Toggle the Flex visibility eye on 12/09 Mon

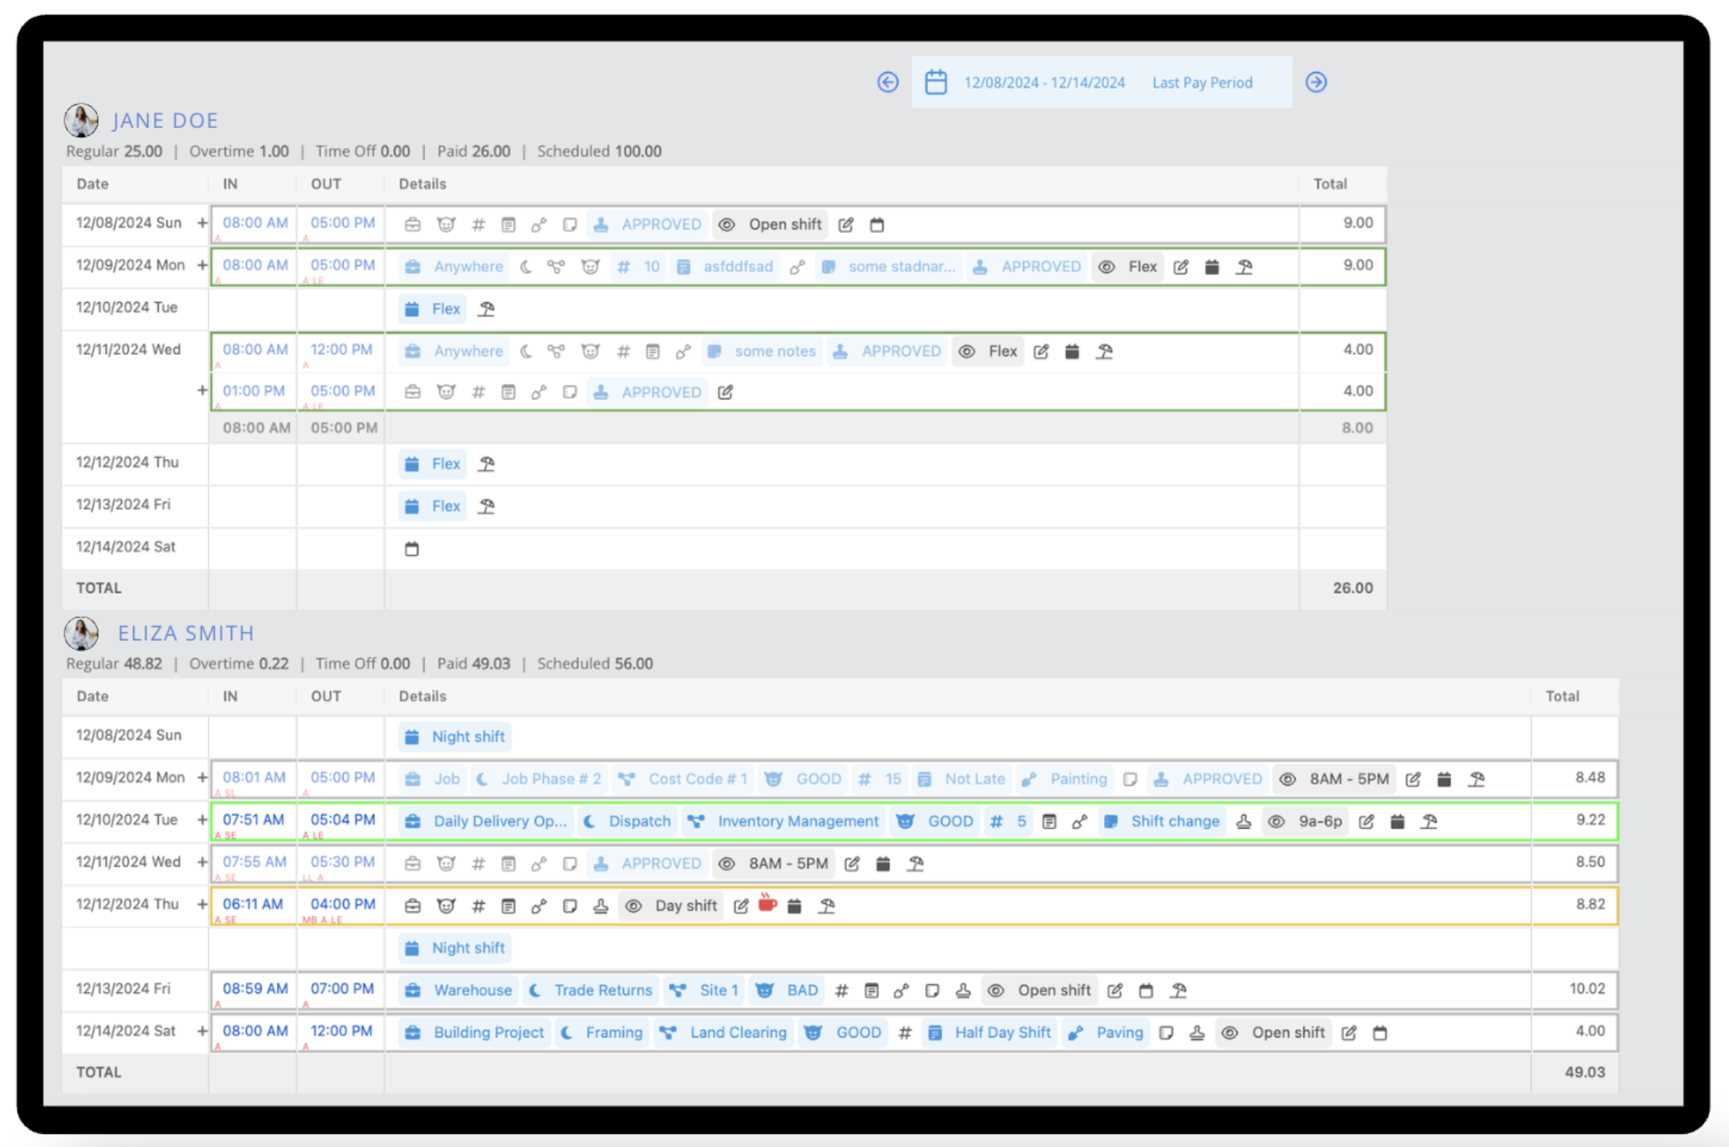(1105, 267)
